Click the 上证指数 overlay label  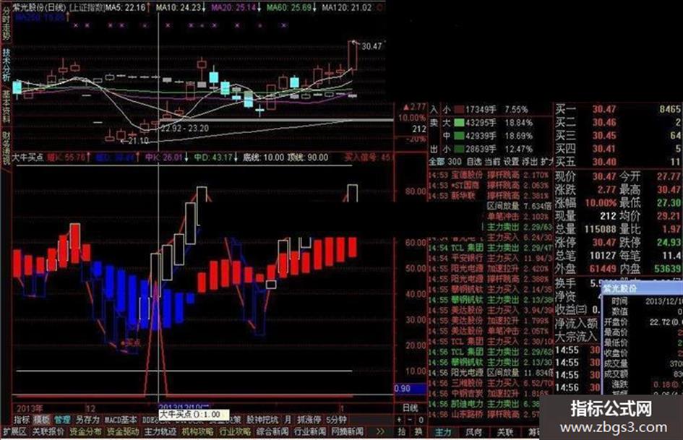click(x=87, y=7)
